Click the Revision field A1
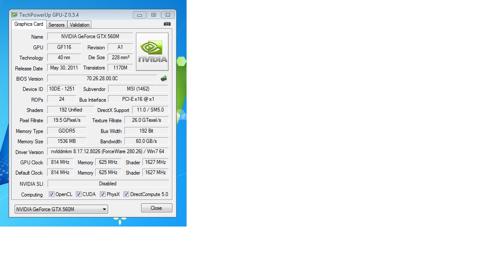 click(120, 47)
